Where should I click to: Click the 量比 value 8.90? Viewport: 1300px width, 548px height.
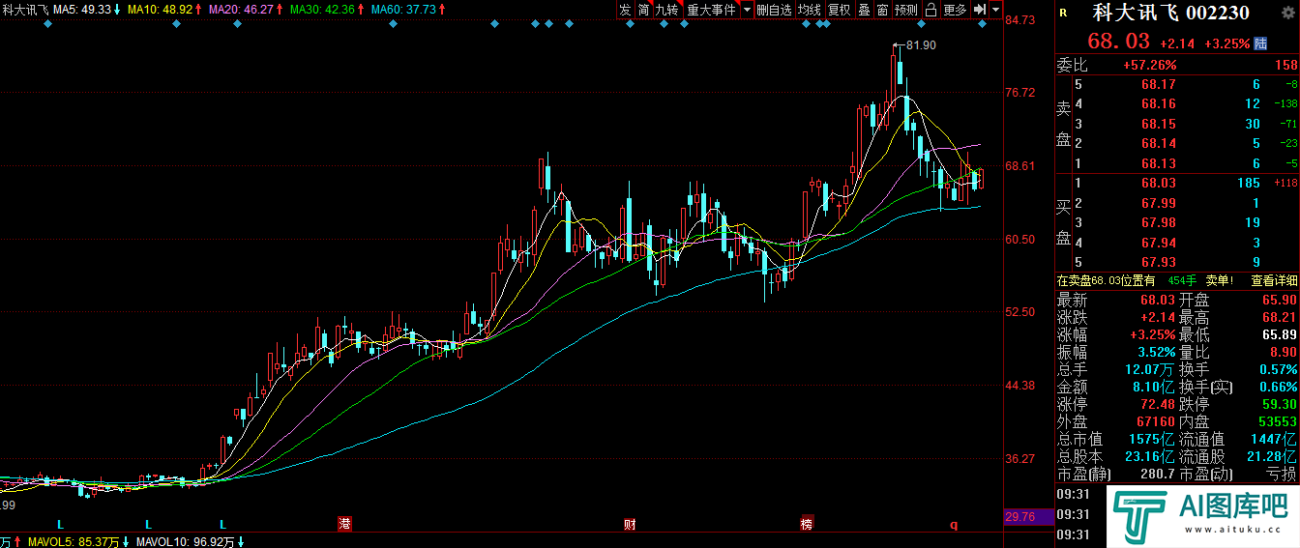[1283, 352]
